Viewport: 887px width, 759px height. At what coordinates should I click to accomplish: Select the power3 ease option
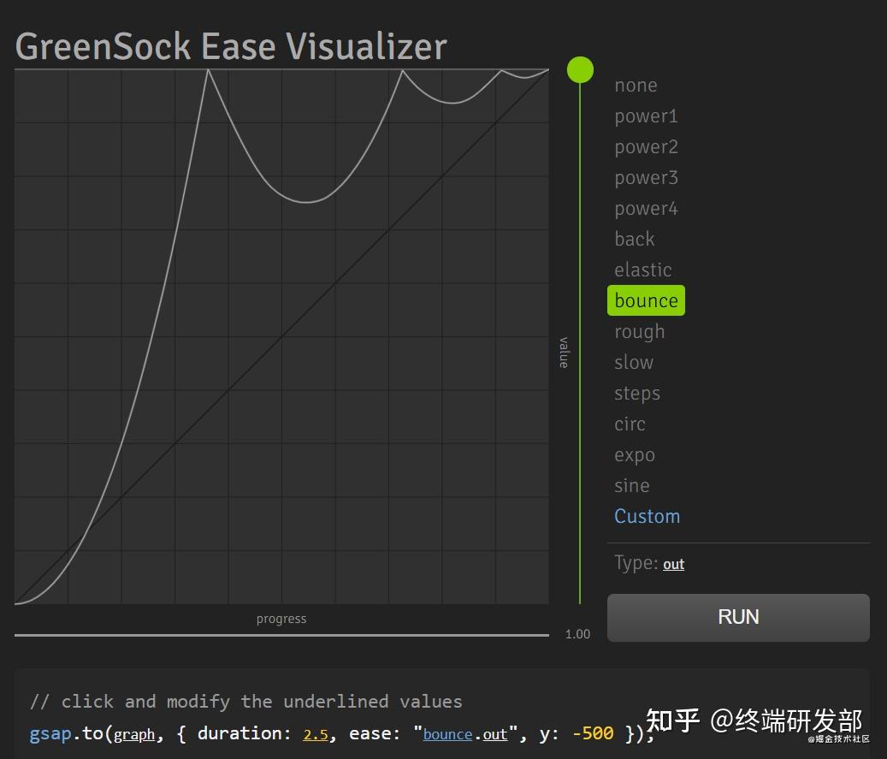pos(646,177)
